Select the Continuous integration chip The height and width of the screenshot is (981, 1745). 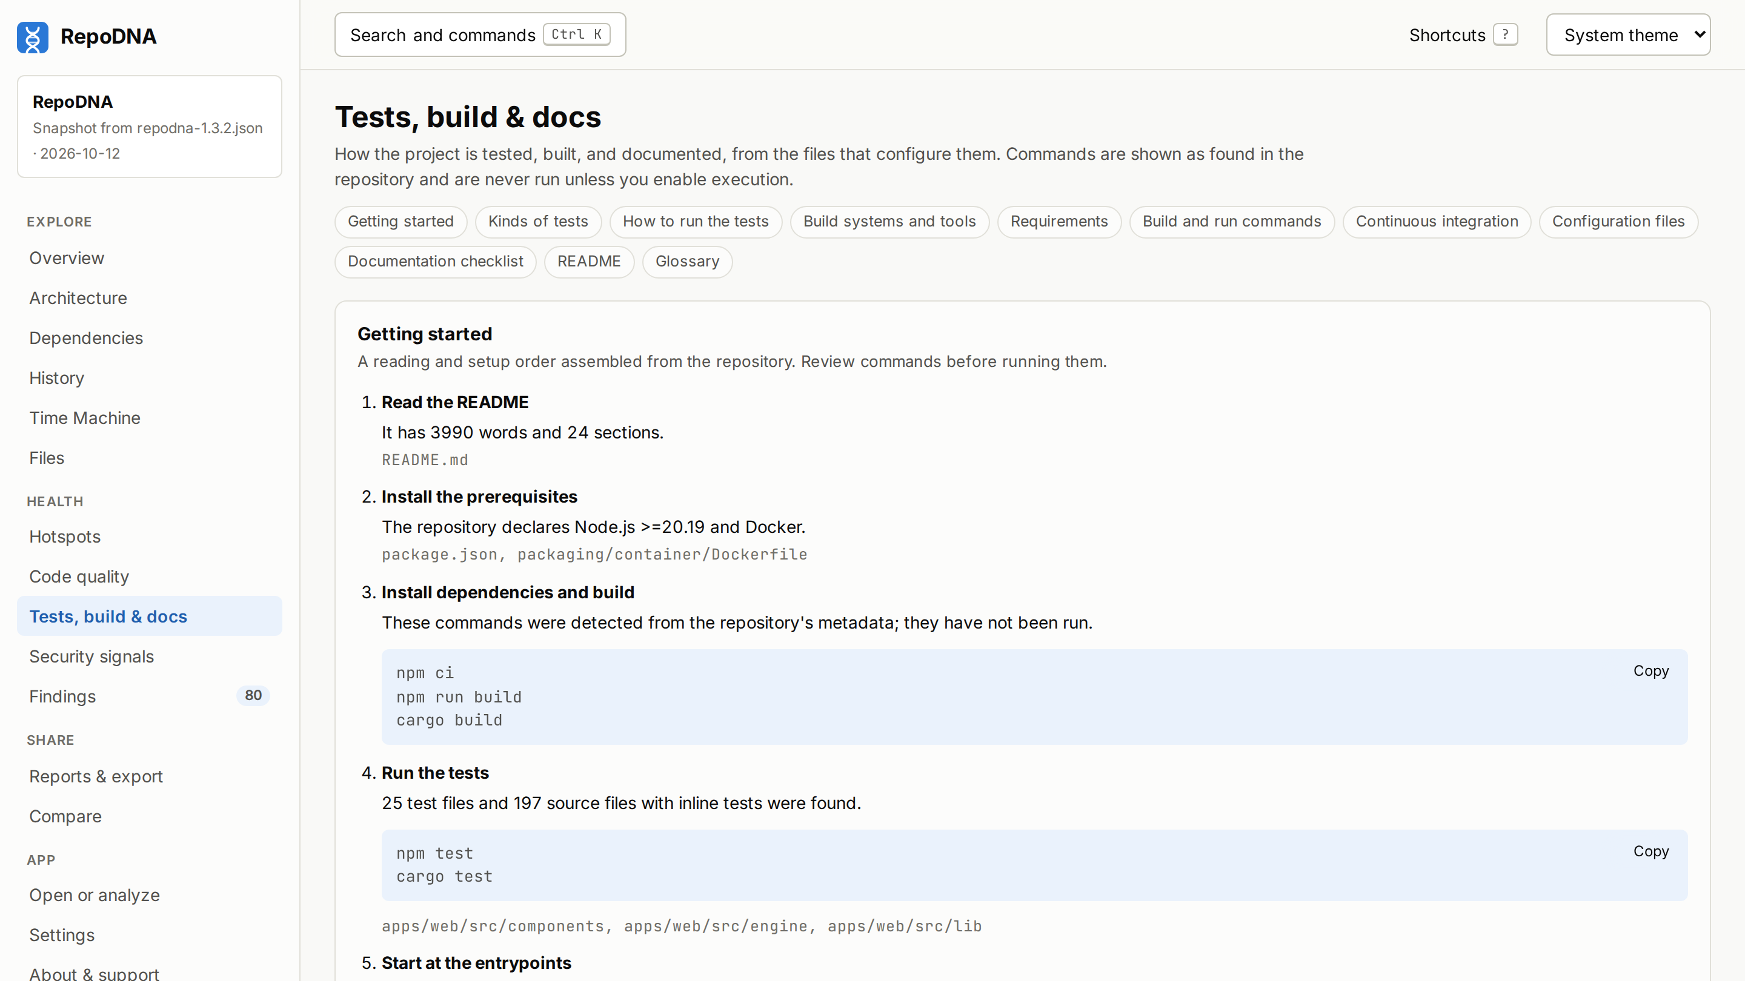(1437, 222)
